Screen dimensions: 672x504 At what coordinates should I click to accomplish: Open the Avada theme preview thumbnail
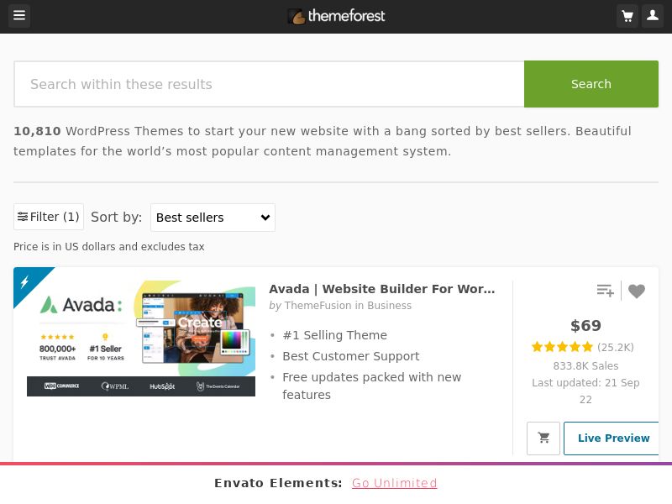[141, 339]
